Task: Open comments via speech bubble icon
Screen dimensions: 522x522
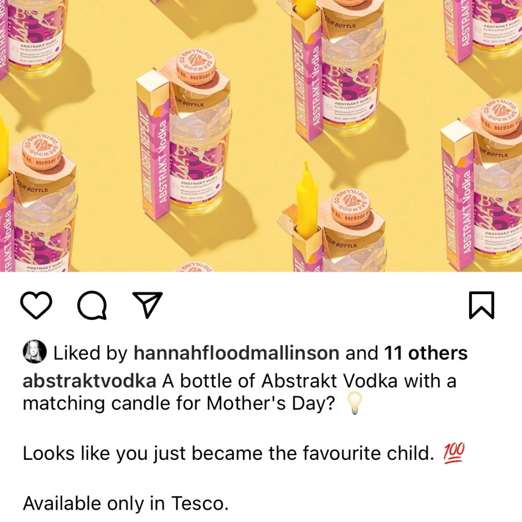Action: point(92,306)
